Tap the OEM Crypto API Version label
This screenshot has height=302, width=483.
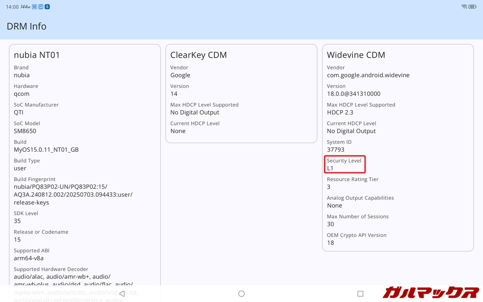click(x=357, y=235)
